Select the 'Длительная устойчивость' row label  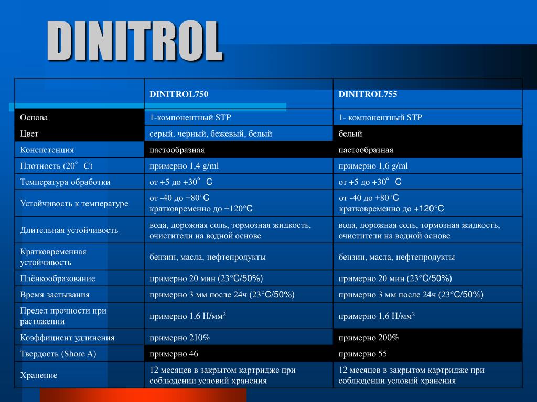[69, 230]
